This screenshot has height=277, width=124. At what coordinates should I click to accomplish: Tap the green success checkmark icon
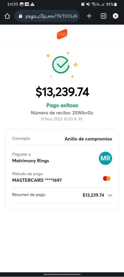pos(61,65)
